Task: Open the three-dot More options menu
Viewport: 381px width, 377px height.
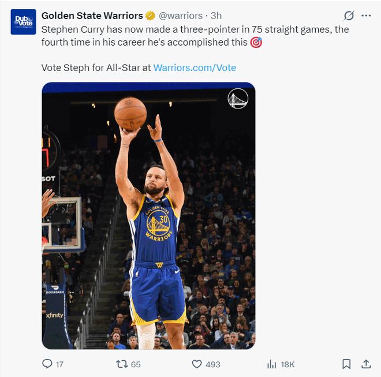Action: [x=366, y=16]
